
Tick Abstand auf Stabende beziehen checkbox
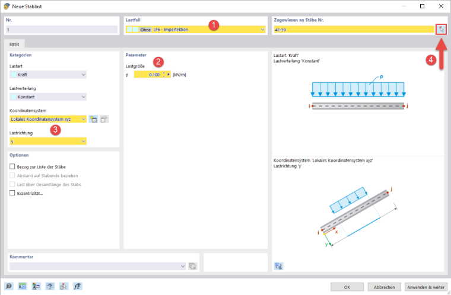(x=12, y=175)
